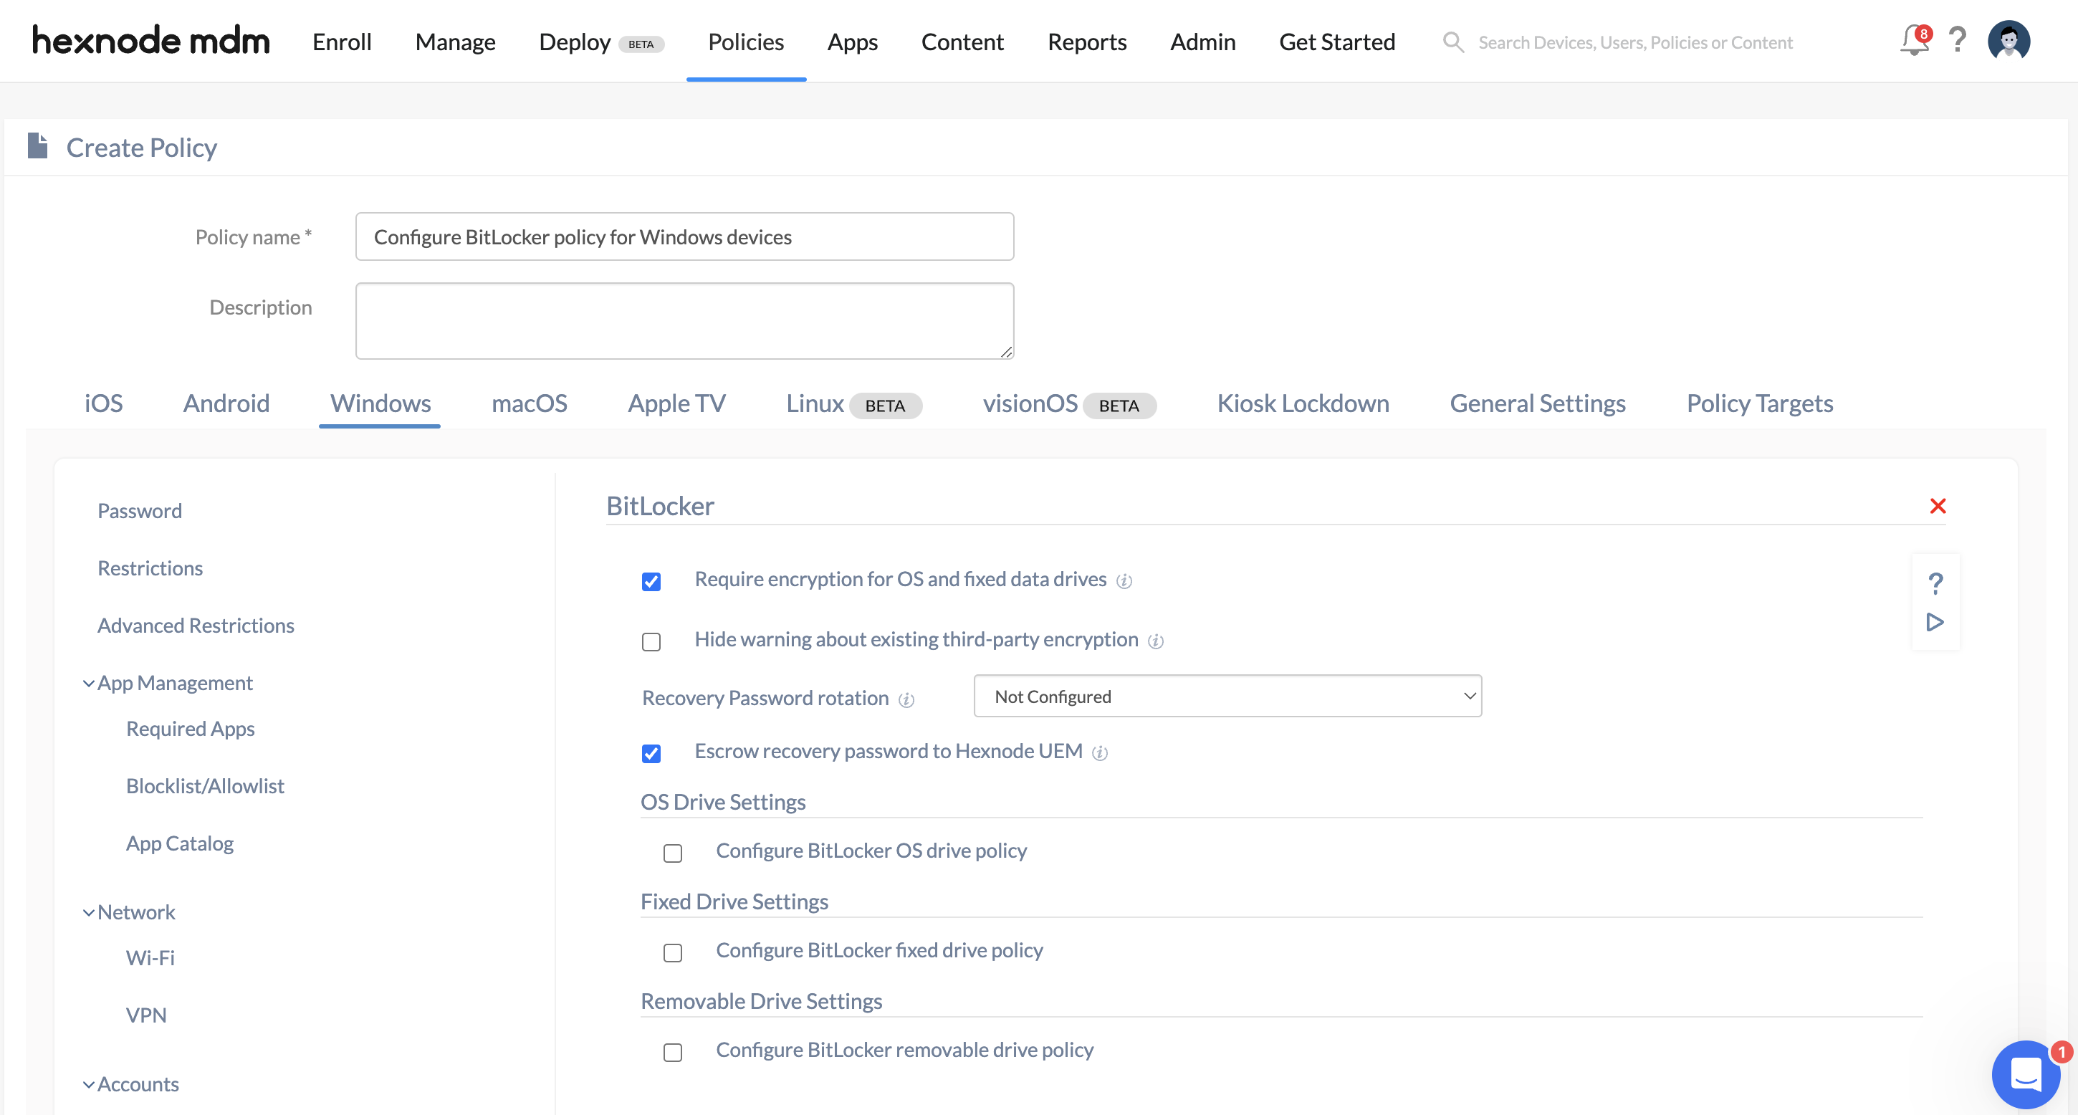Screen dimensions: 2078x1115
Task: Remove BitLocker section with red X
Action: [1938, 506]
